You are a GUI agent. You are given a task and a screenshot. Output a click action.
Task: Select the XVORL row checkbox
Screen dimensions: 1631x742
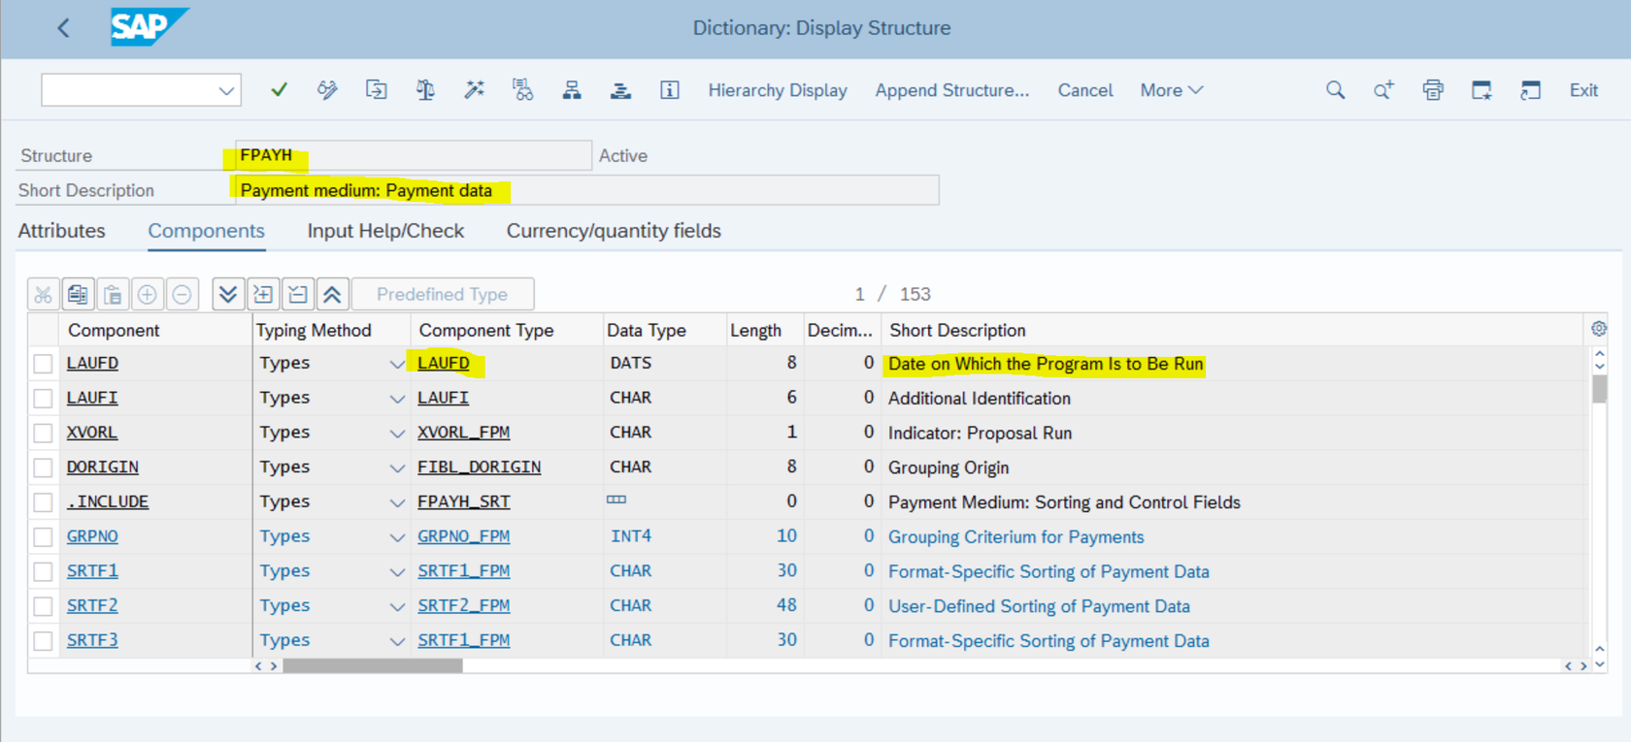(x=43, y=433)
